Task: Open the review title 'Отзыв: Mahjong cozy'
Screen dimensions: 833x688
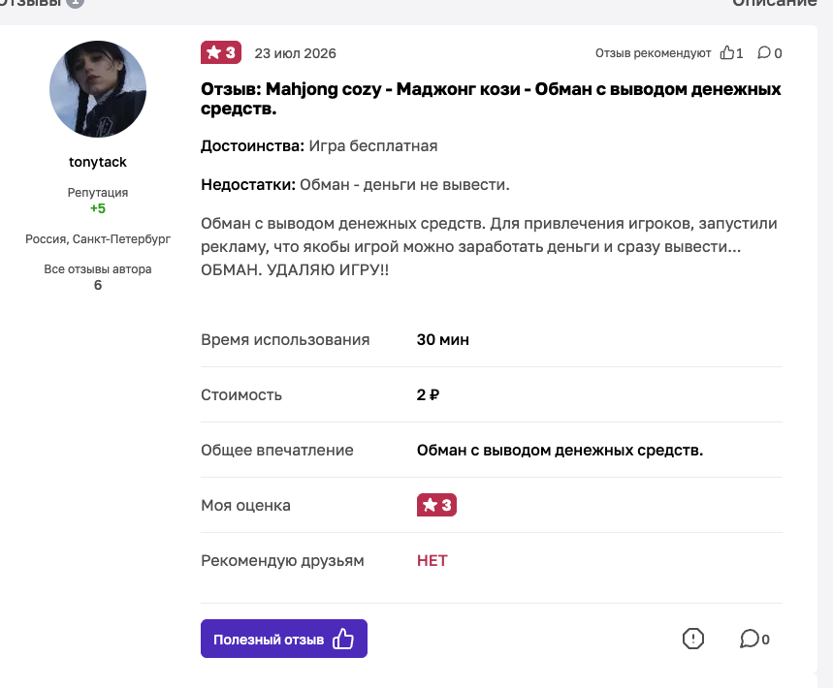Action: tap(491, 99)
